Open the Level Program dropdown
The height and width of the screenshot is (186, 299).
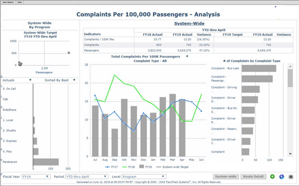144,177
